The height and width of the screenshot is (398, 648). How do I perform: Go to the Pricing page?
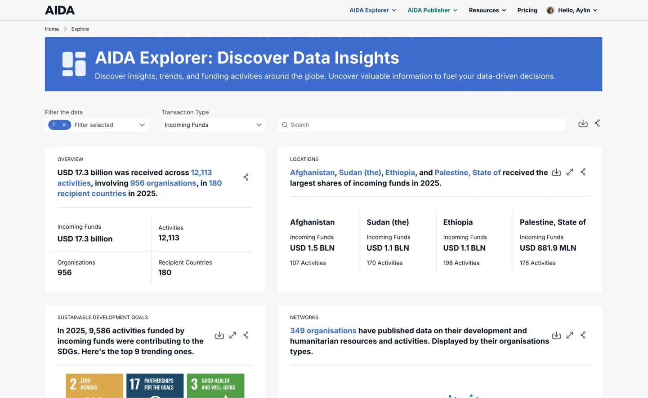pos(527,10)
